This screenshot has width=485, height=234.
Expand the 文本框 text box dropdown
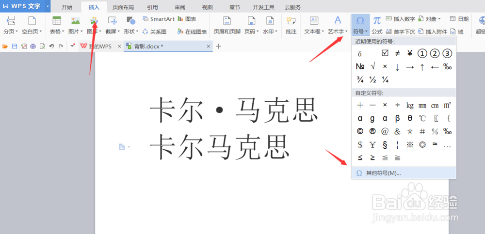point(323,31)
